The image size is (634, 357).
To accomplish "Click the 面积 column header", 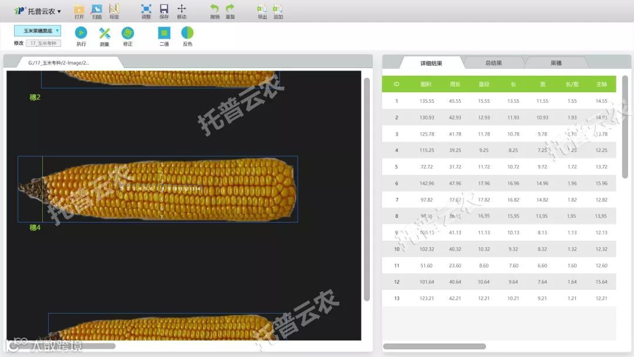I will click(426, 84).
